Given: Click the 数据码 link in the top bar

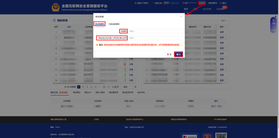Looking at the screenshot, I should (202, 3).
